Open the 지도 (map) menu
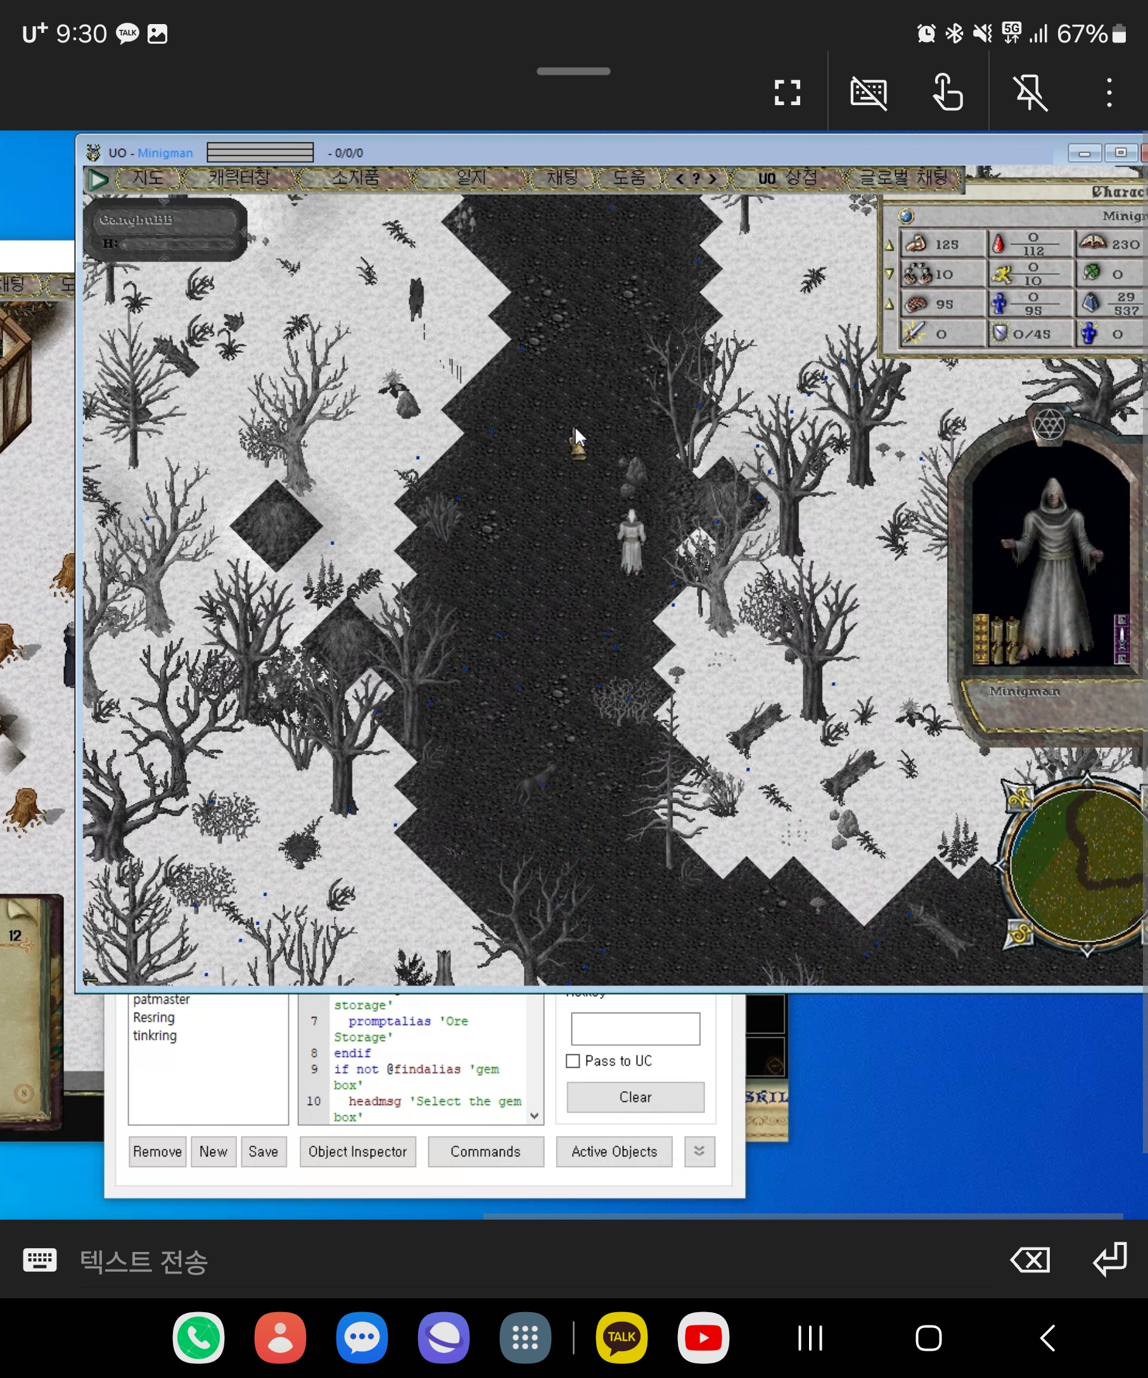The height and width of the screenshot is (1378, 1148). click(x=148, y=178)
